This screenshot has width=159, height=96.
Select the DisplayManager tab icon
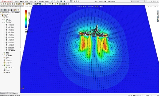pyautogui.click(x=15, y=10)
